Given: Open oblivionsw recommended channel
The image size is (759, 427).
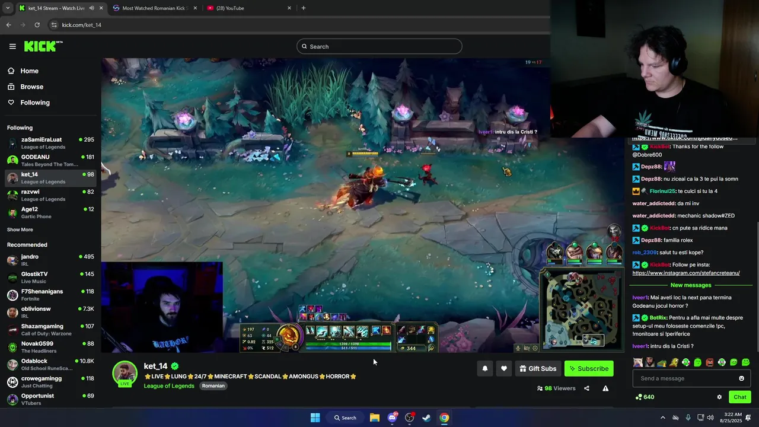Looking at the screenshot, I should (50, 312).
